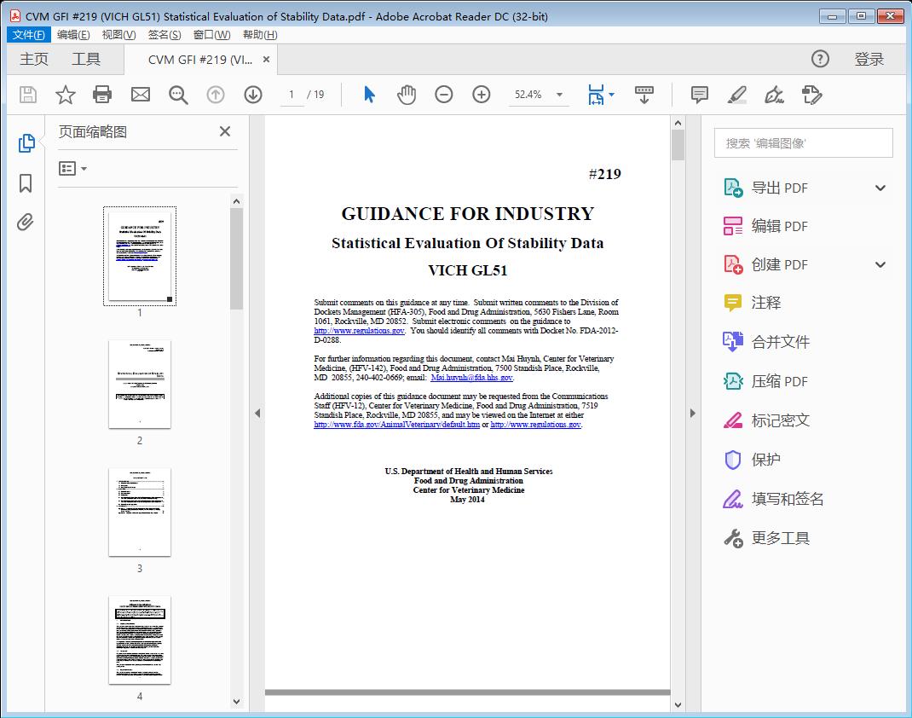Expand the 导出 PDF chevron
This screenshot has height=718, width=912.
pyautogui.click(x=880, y=188)
